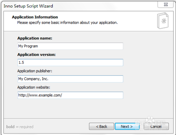Click the Application website: label
Viewport: 176px width, 135px height.
coord(34,87)
